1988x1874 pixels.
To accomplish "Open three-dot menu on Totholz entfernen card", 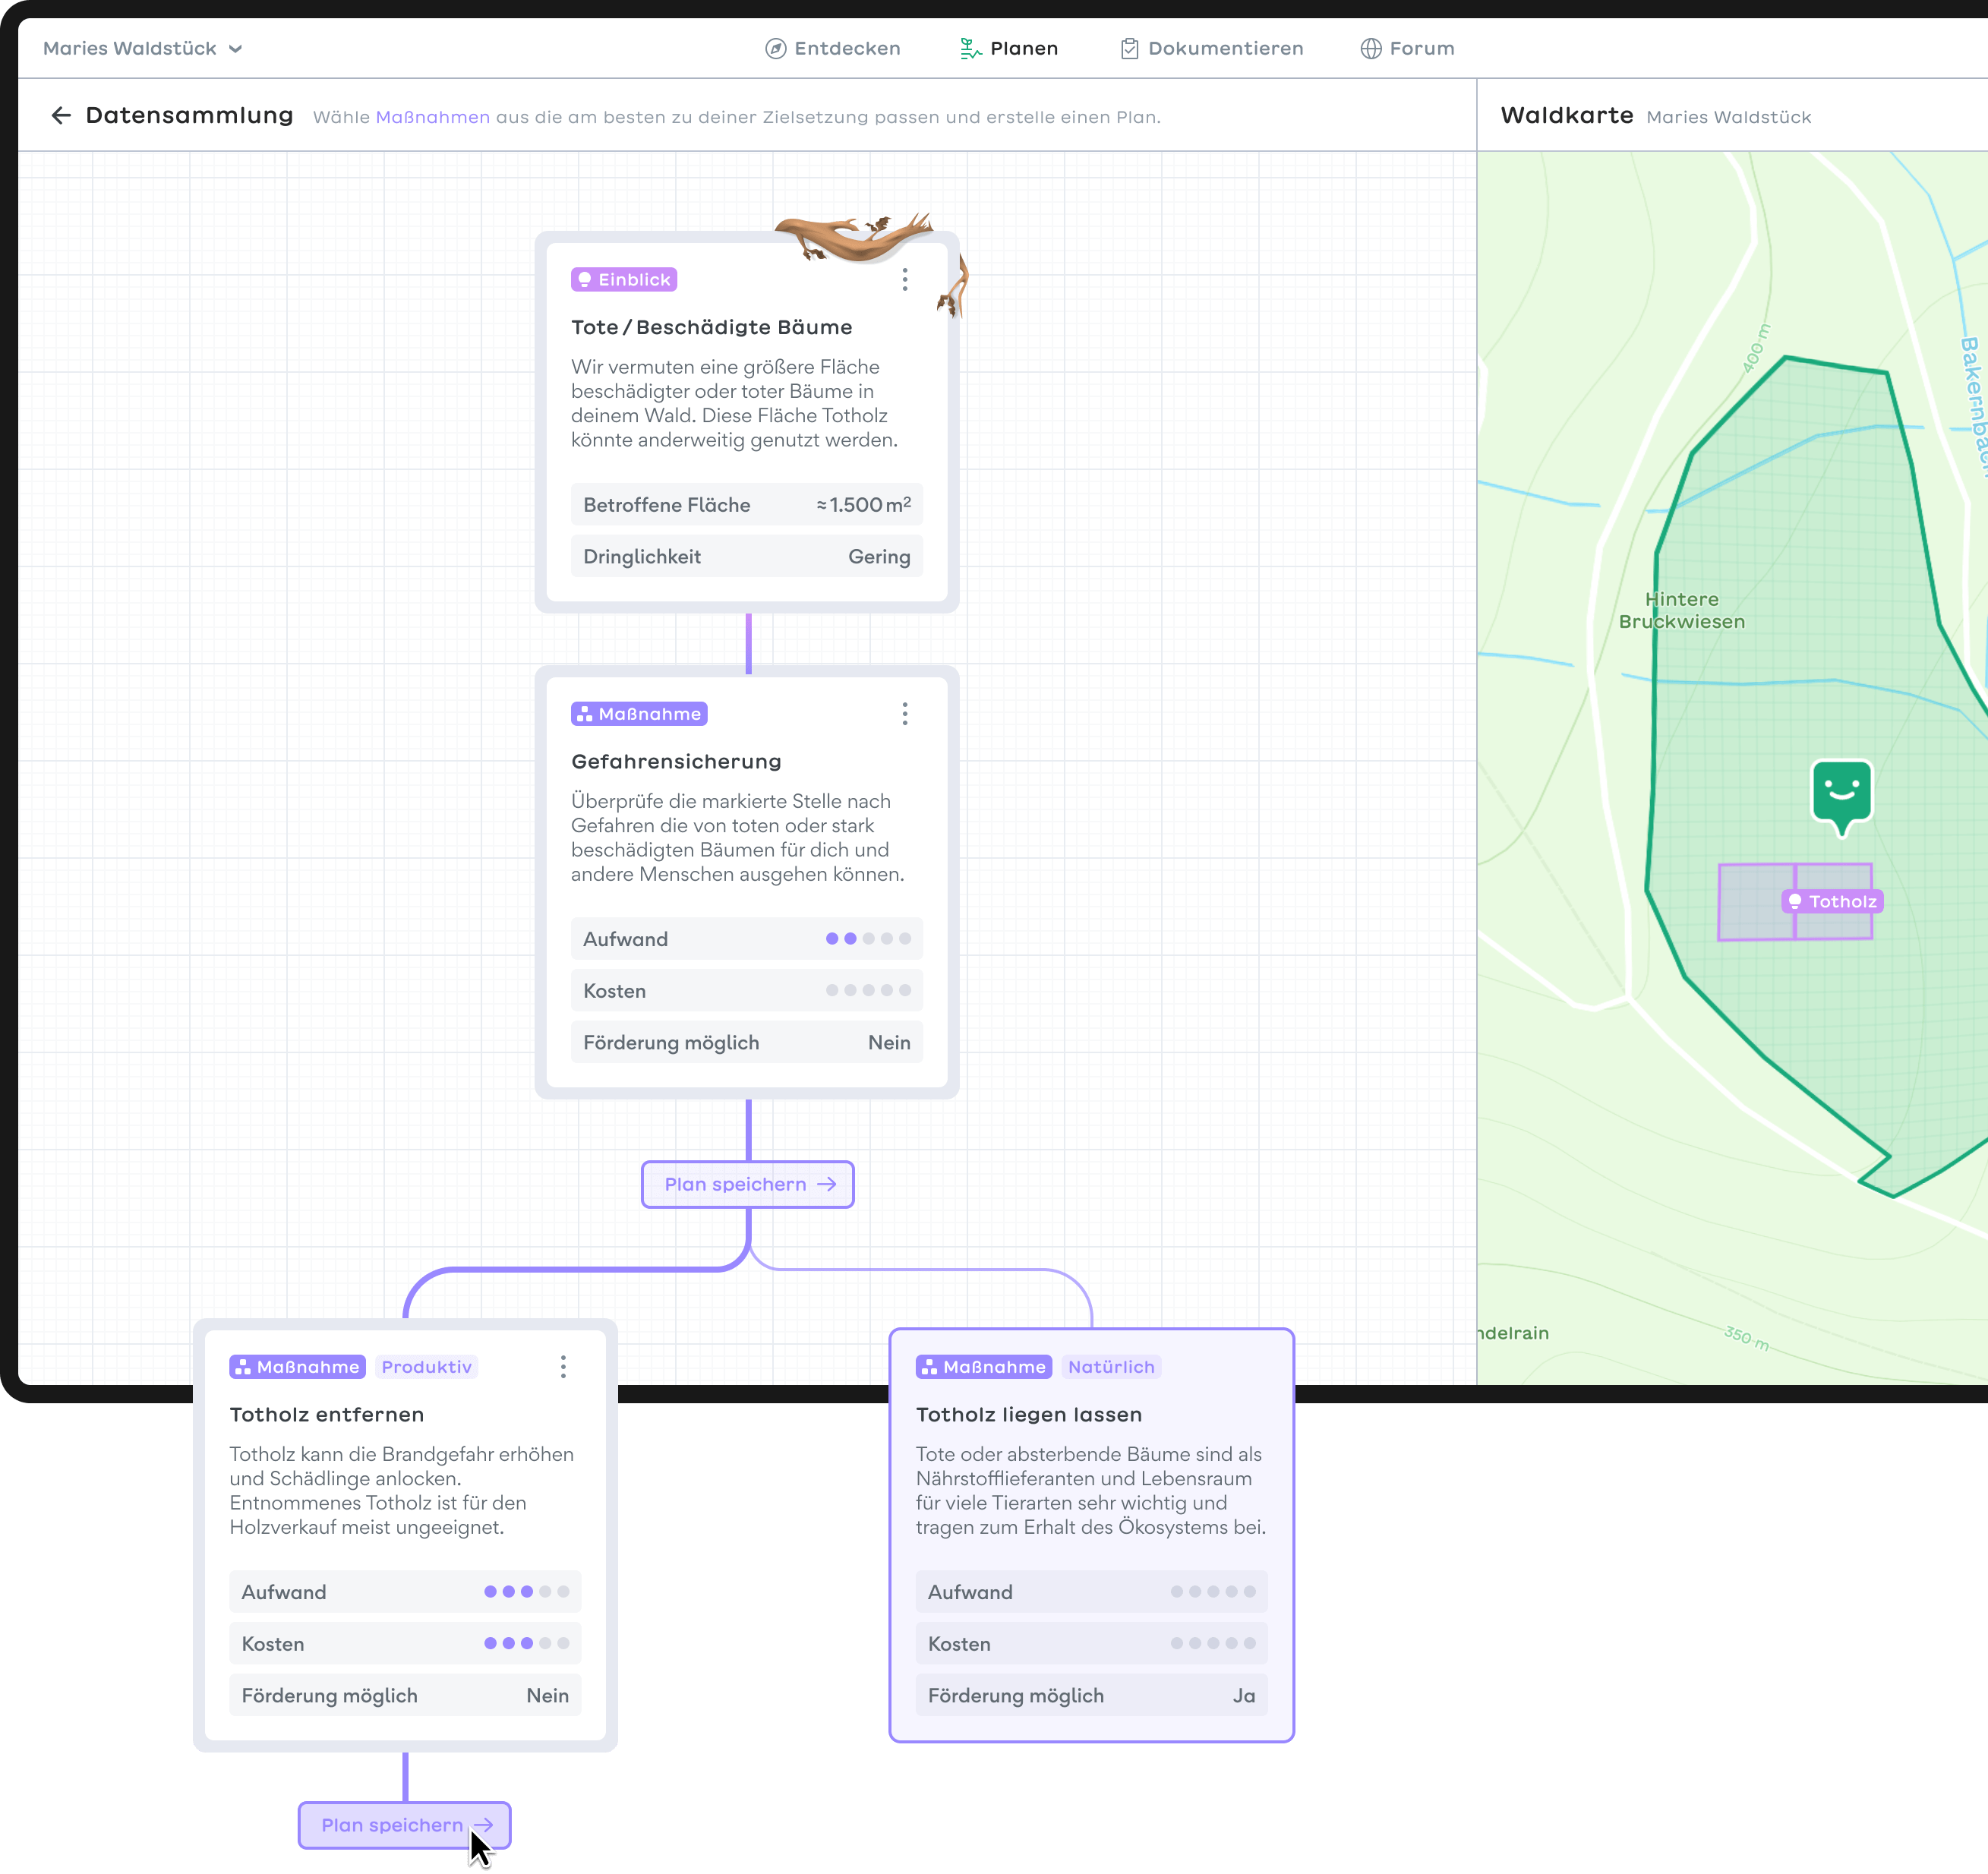I will point(563,1367).
